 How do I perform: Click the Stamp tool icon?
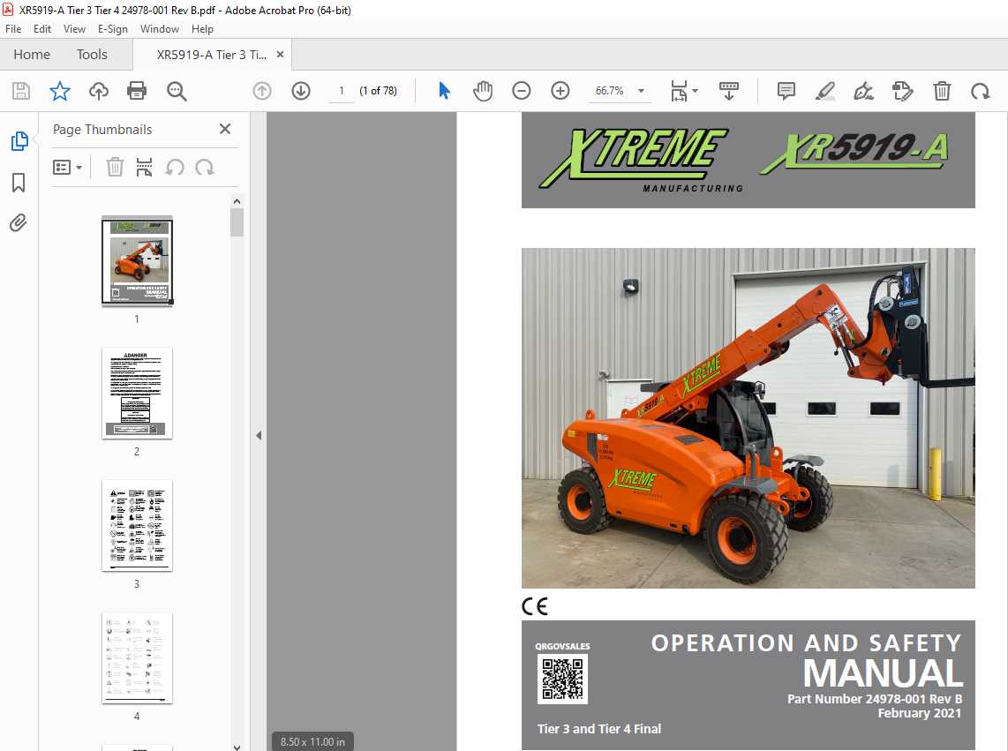pos(903,91)
